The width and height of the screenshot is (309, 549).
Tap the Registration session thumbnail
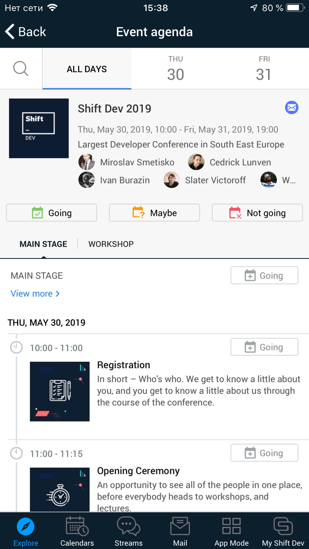[60, 391]
